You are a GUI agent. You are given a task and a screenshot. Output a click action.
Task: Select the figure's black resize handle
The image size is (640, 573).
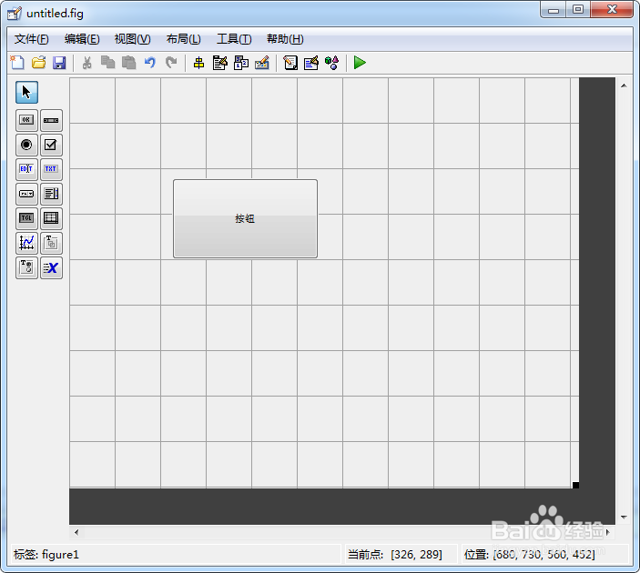click(575, 485)
